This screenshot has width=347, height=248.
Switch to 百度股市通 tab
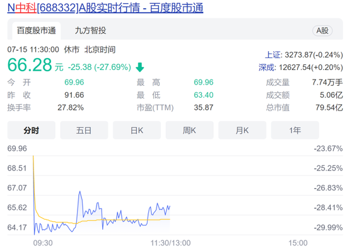pyautogui.click(x=37, y=30)
